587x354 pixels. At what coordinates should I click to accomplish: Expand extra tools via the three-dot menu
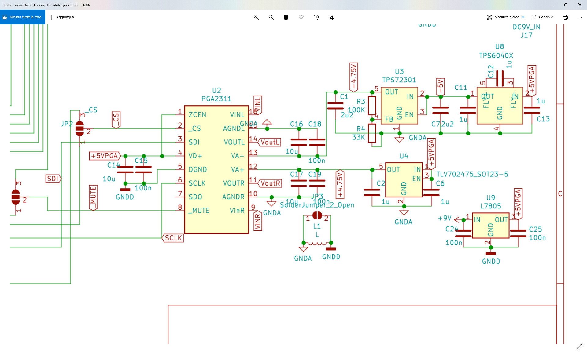coord(580,17)
